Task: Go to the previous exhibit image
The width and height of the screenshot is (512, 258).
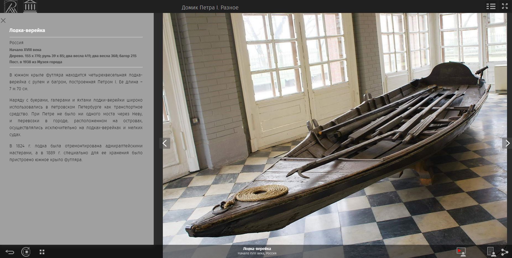Action: (165, 143)
